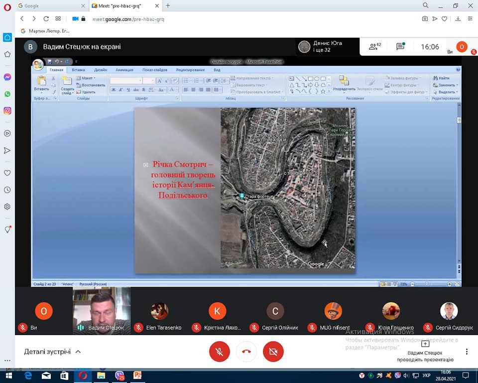
Task: Open the History clock icon in the sidebar
Action: [7, 190]
